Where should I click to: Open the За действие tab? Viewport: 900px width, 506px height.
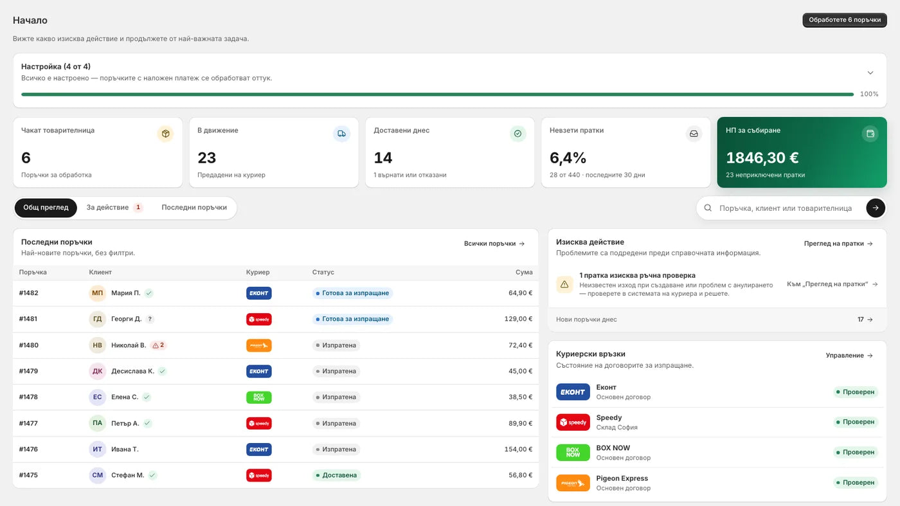click(x=114, y=208)
